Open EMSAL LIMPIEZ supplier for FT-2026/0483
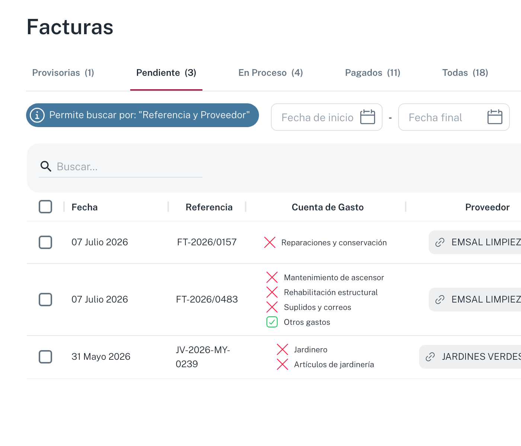 pos(475,300)
